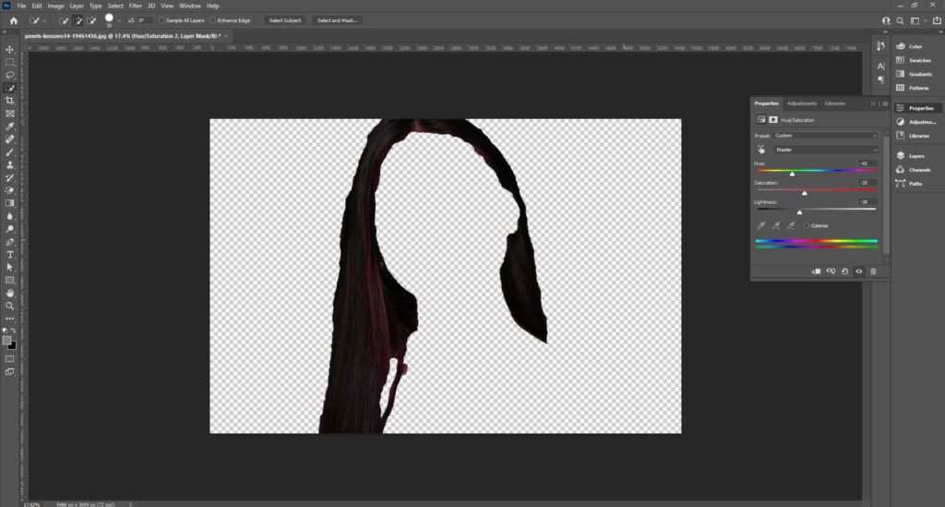The width and height of the screenshot is (945, 507).
Task: Open the Properties panel flyout menu
Action: point(885,103)
